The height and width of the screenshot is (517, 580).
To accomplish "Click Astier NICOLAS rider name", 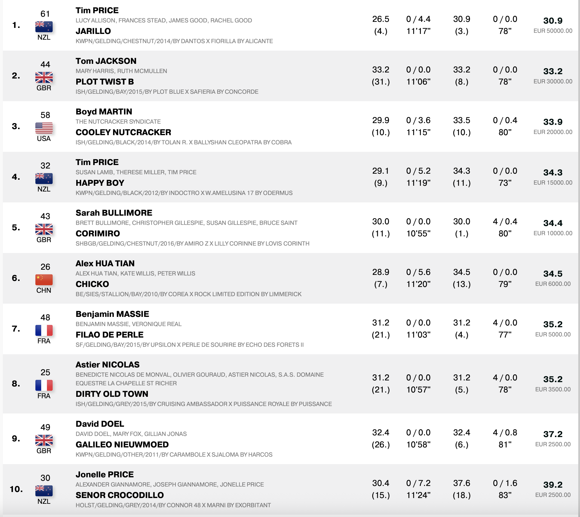I will coord(107,365).
